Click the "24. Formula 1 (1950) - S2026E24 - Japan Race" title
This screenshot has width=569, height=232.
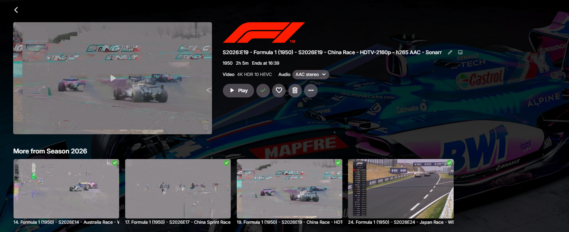click(401, 222)
